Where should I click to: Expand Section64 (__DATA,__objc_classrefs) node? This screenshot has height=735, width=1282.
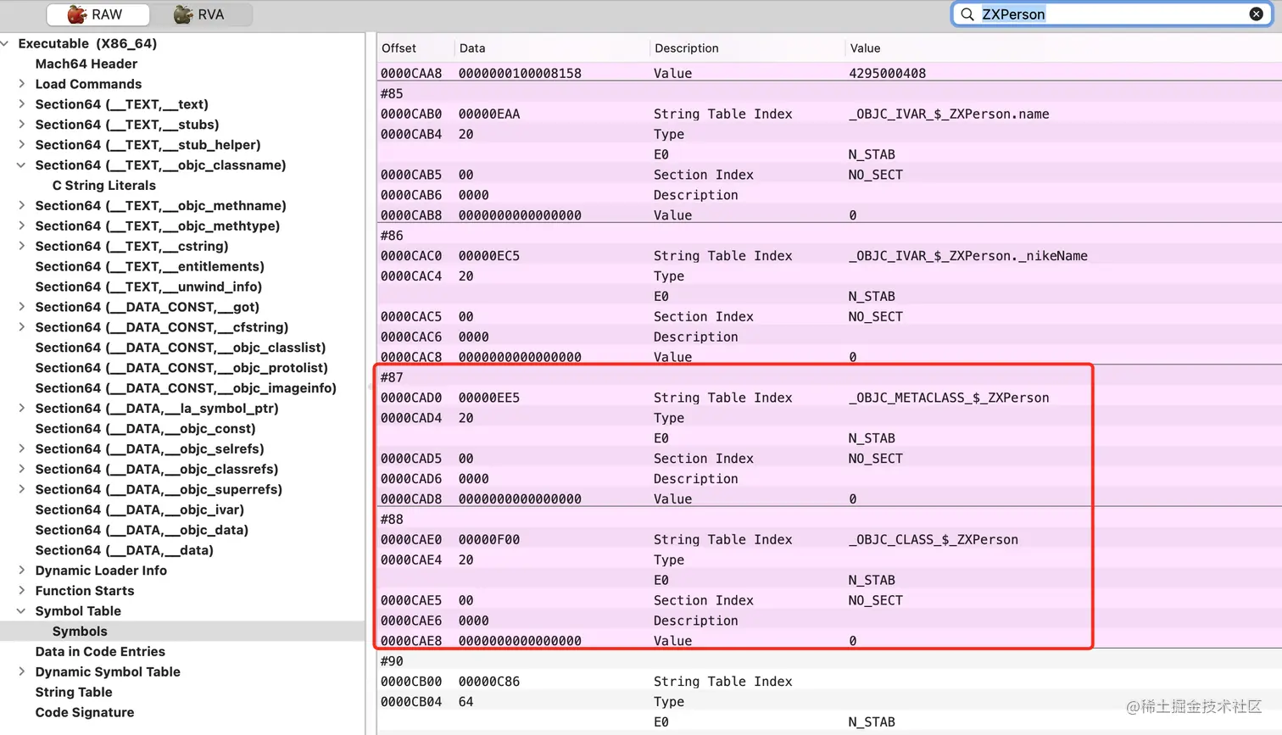21,470
